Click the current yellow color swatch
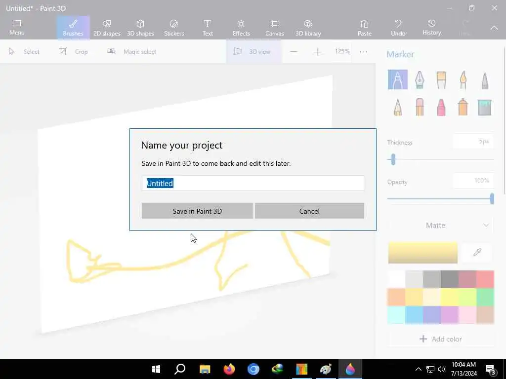Viewport: 506px width, 379px height. coord(423,252)
